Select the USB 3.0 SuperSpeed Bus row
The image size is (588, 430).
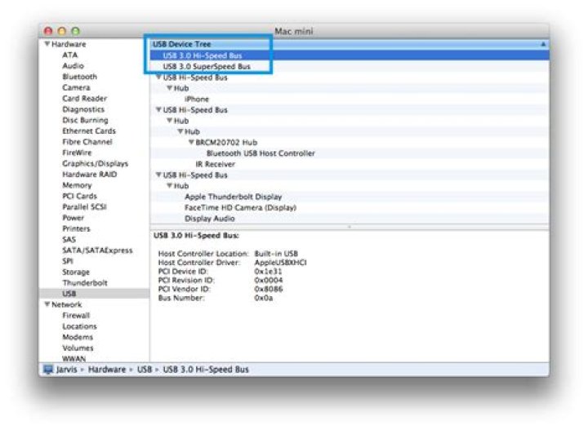pos(350,66)
